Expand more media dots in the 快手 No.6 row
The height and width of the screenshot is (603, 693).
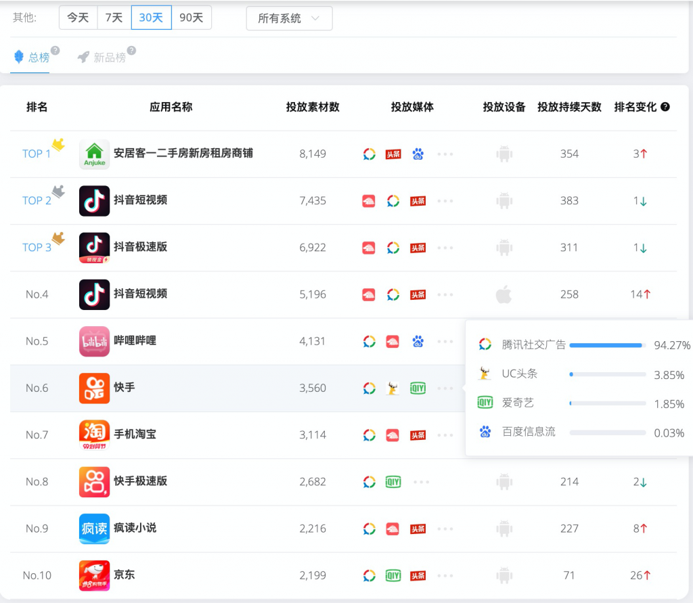pyautogui.click(x=445, y=388)
